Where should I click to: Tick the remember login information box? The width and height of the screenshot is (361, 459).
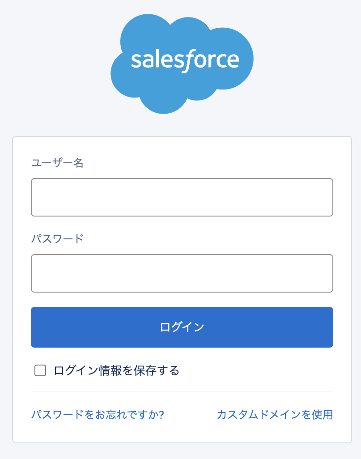(40, 370)
